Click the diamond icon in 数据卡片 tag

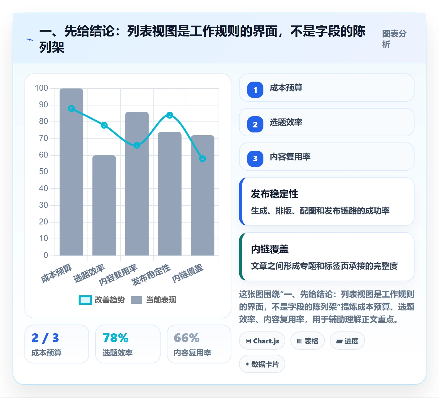247,364
